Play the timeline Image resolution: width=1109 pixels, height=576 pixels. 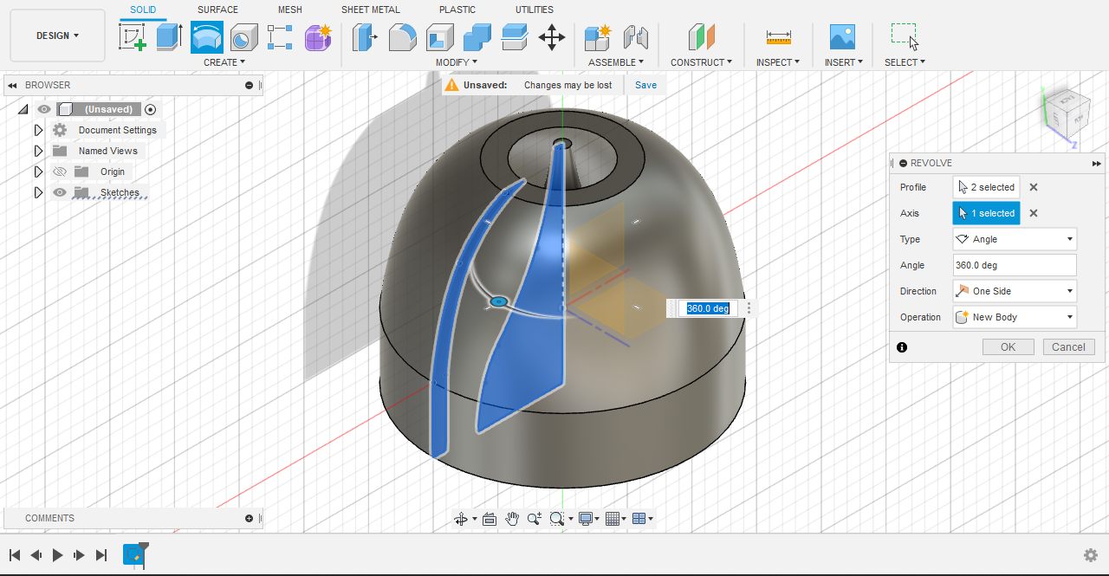coord(57,555)
